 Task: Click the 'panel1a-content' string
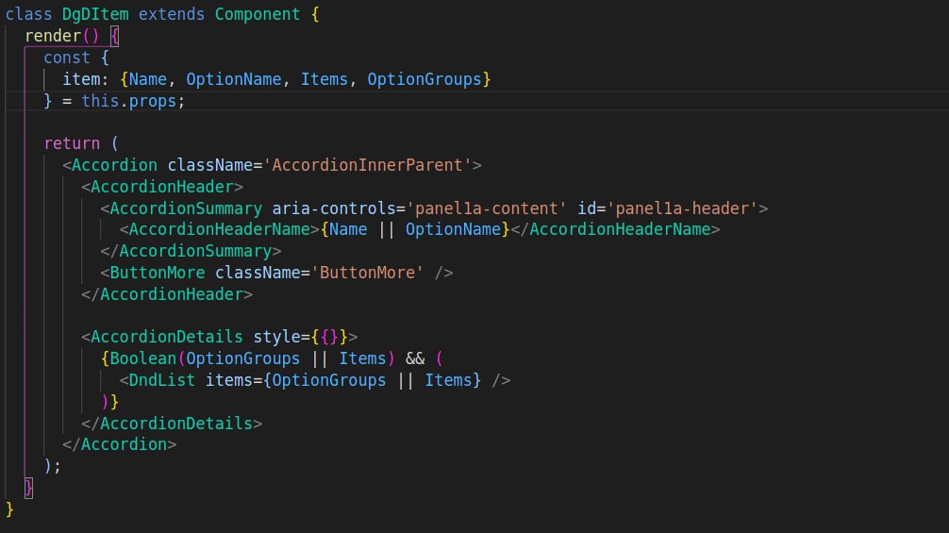click(x=486, y=208)
